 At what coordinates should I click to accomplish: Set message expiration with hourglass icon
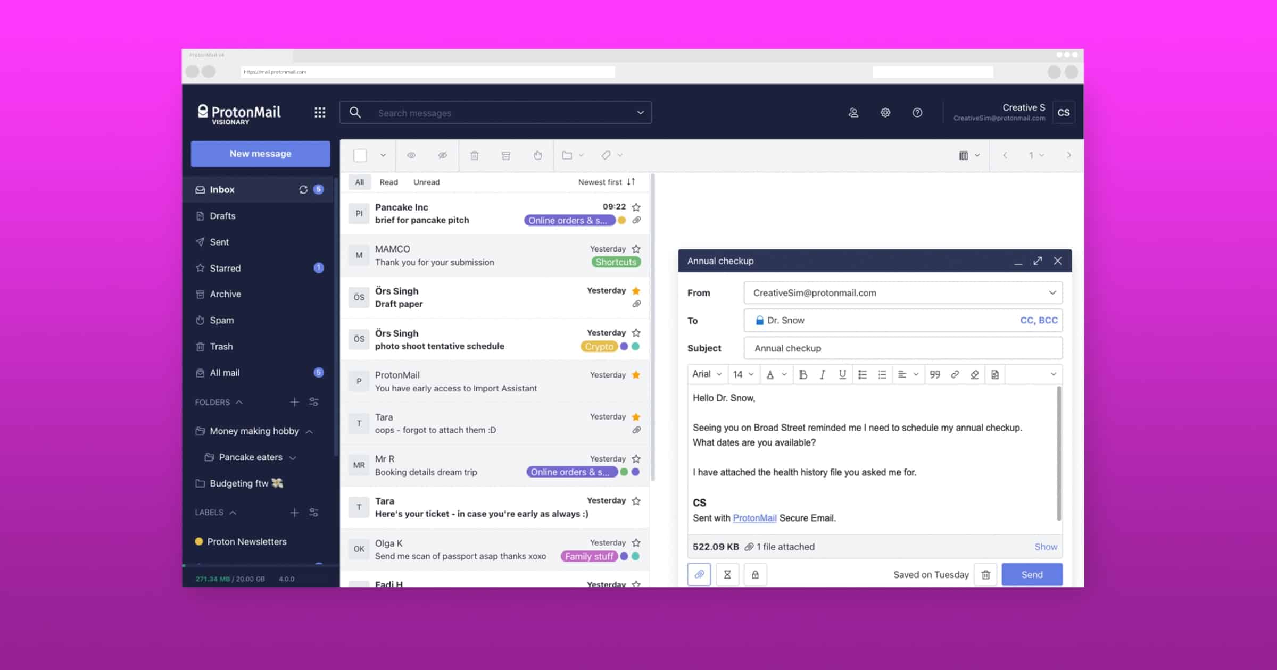coord(727,574)
